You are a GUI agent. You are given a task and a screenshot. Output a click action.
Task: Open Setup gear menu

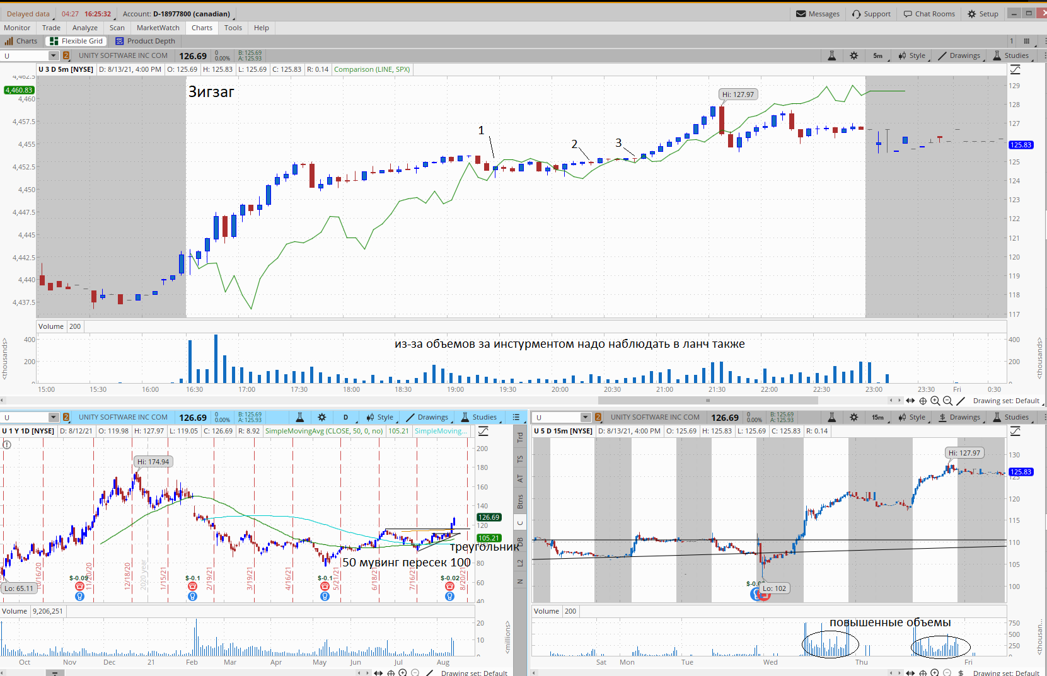coord(983,14)
